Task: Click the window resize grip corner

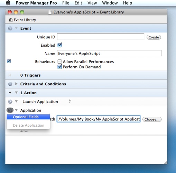Action: (165, 162)
